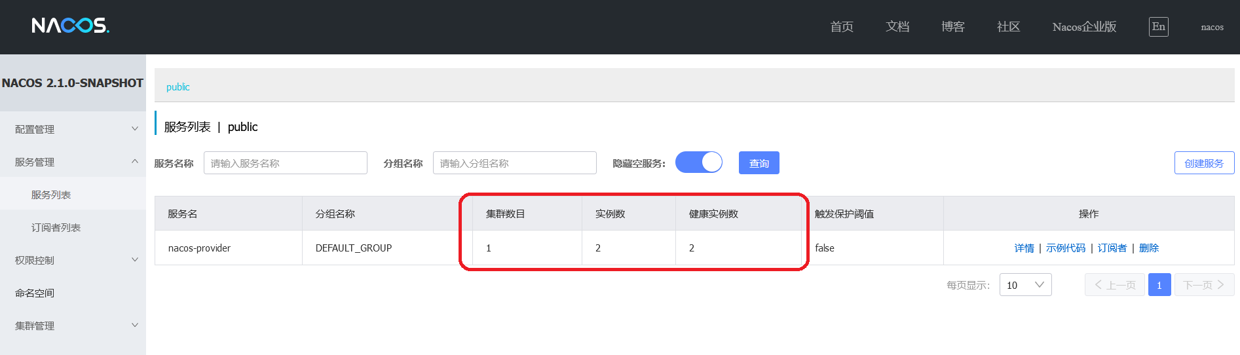Click page 1 in pagination

pyautogui.click(x=1159, y=285)
